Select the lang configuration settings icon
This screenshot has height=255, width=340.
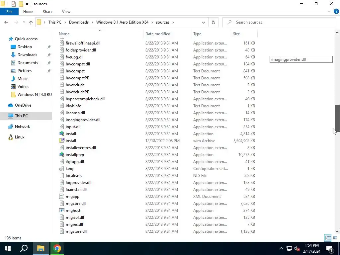[61, 168]
